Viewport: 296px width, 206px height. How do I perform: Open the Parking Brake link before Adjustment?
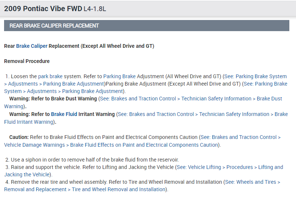(119, 76)
